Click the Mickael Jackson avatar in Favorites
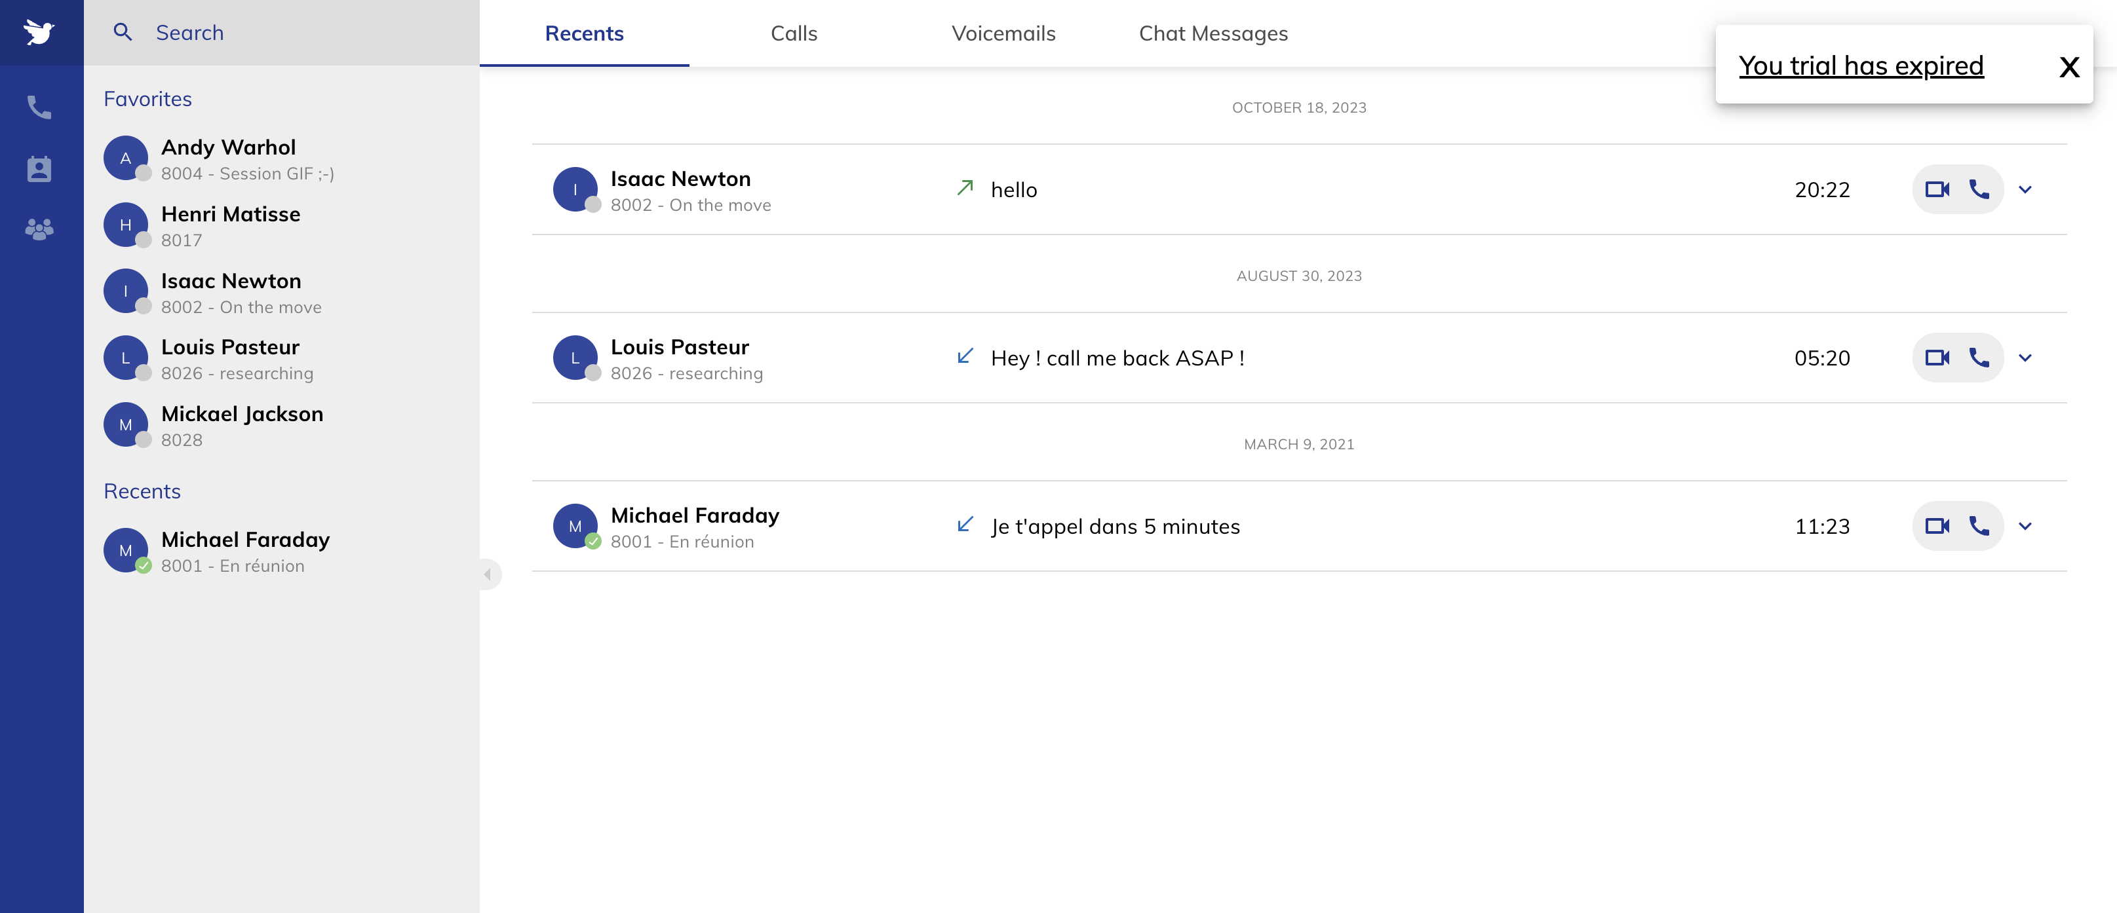This screenshot has width=2117, height=913. point(126,424)
